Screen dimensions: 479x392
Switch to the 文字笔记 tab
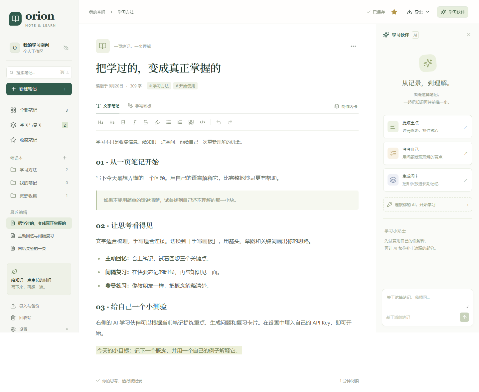108,106
